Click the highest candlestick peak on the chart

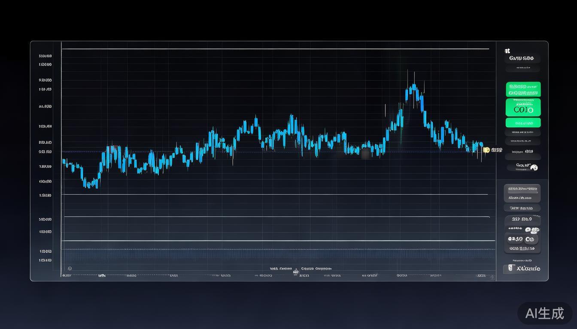(x=413, y=86)
